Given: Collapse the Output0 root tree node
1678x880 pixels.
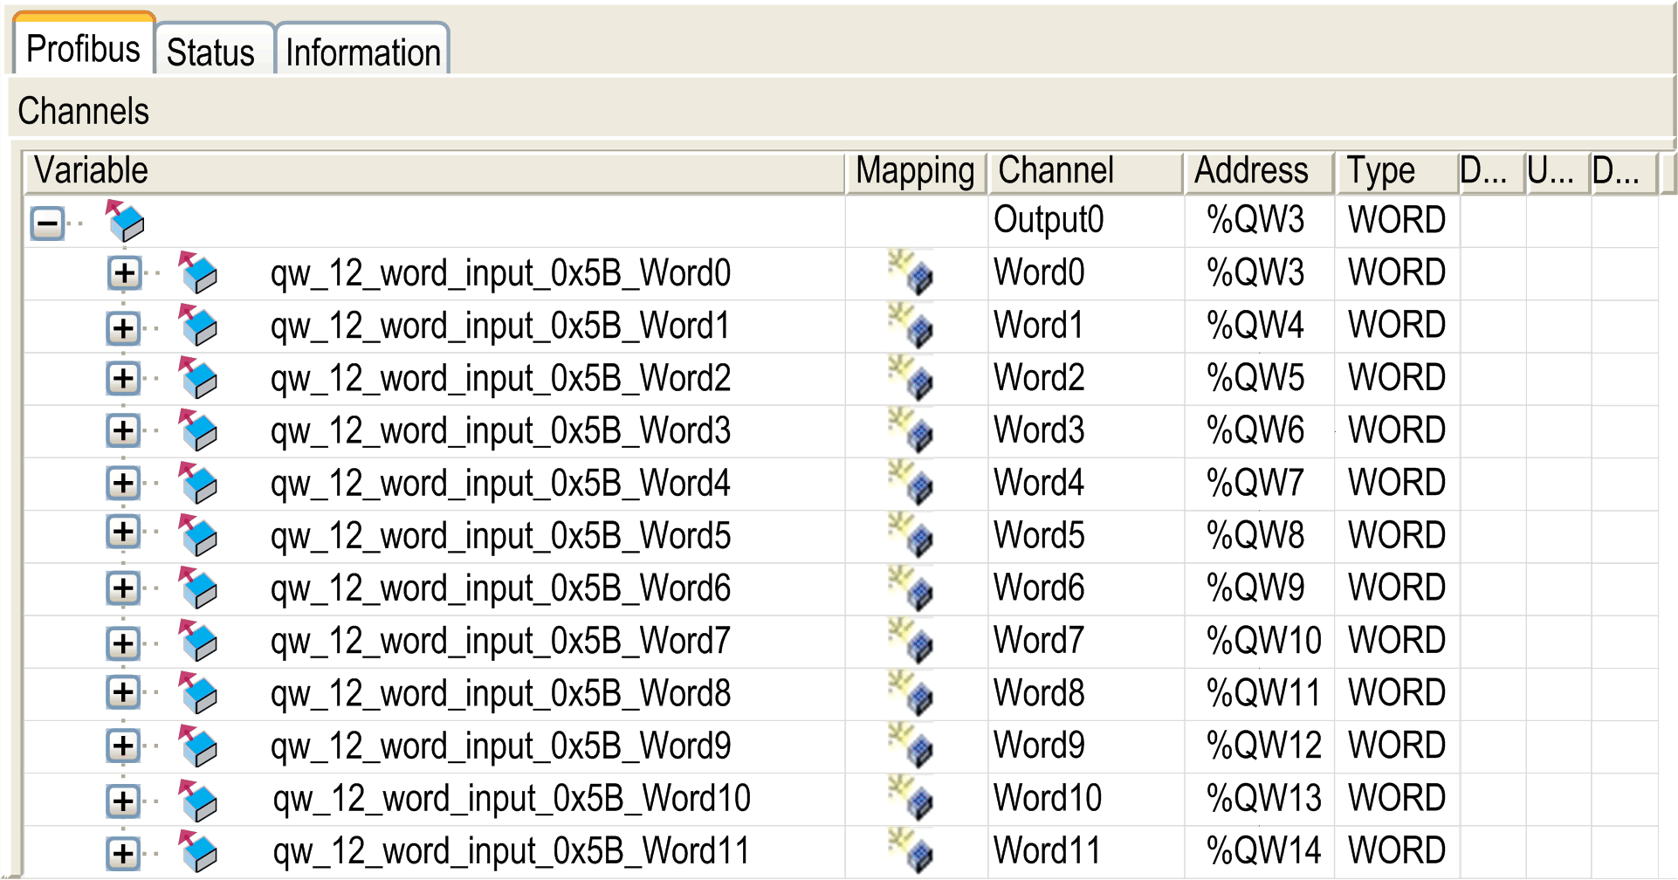Looking at the screenshot, I should (48, 223).
